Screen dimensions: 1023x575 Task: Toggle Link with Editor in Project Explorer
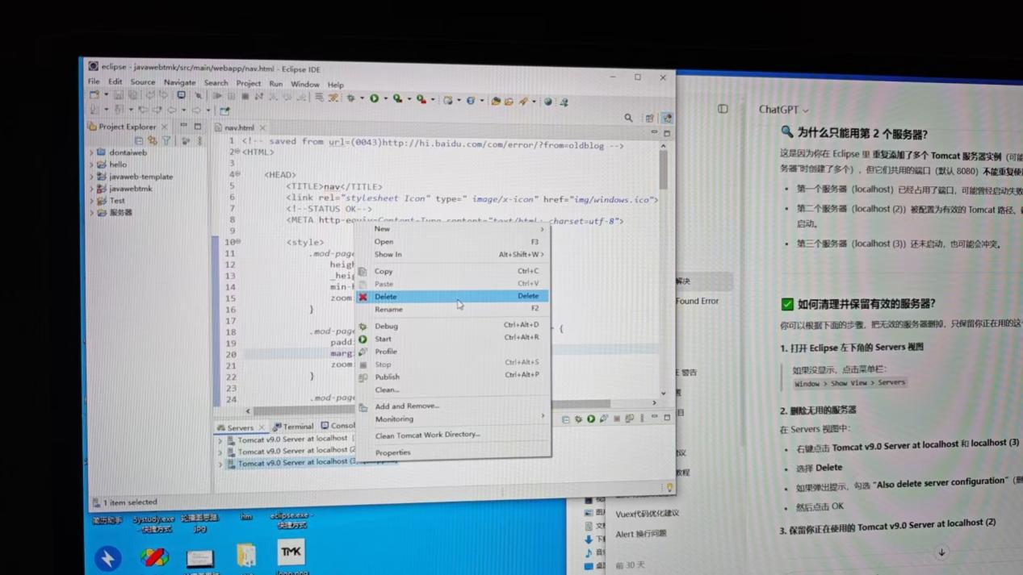(152, 140)
